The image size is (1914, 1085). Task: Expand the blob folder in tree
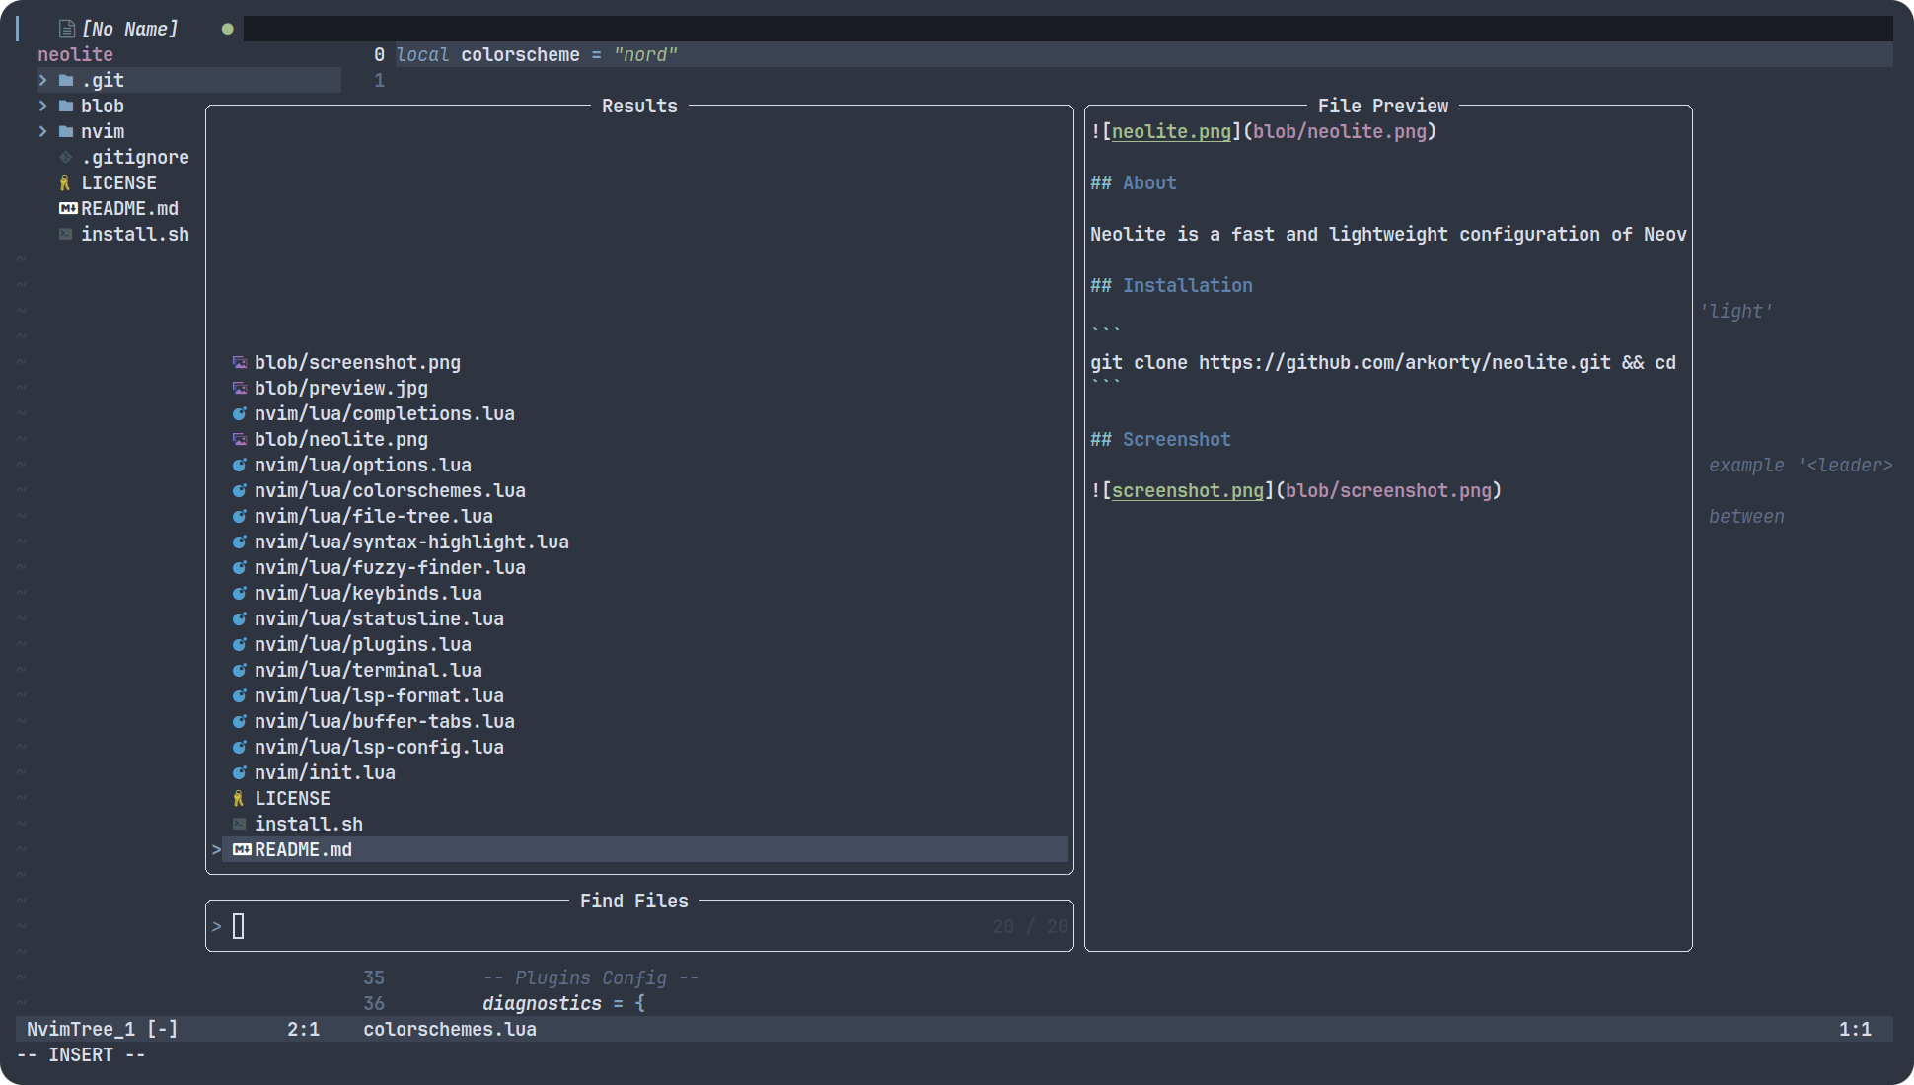click(x=43, y=106)
